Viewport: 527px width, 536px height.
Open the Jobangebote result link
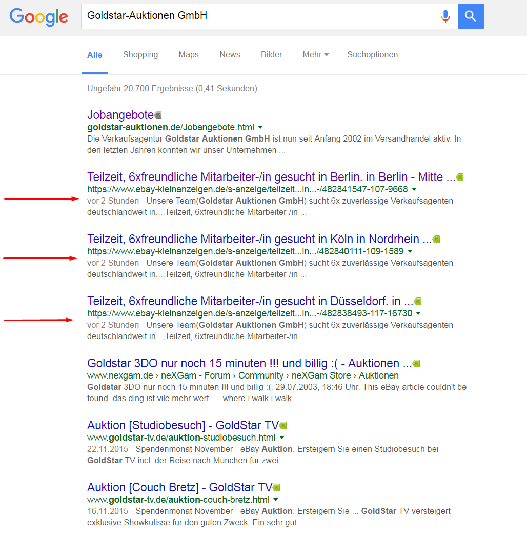(120, 115)
